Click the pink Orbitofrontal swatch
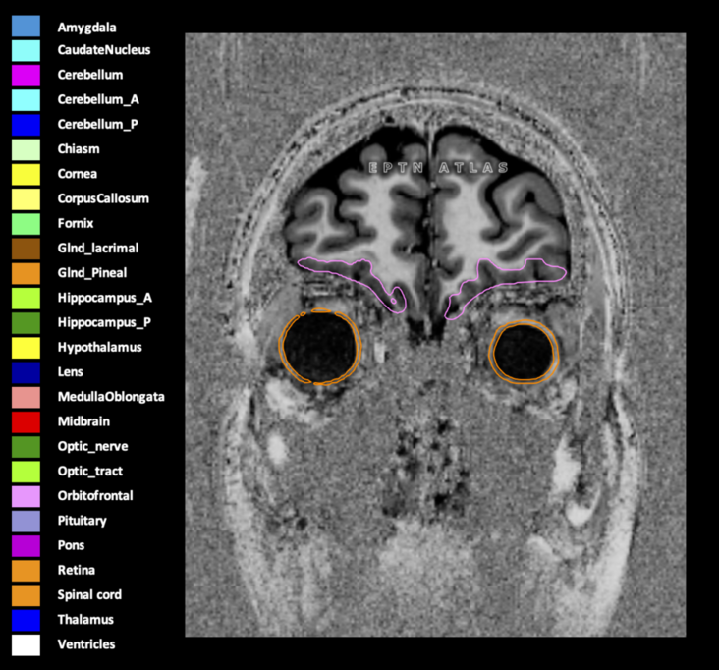The image size is (719, 670). pos(26,496)
